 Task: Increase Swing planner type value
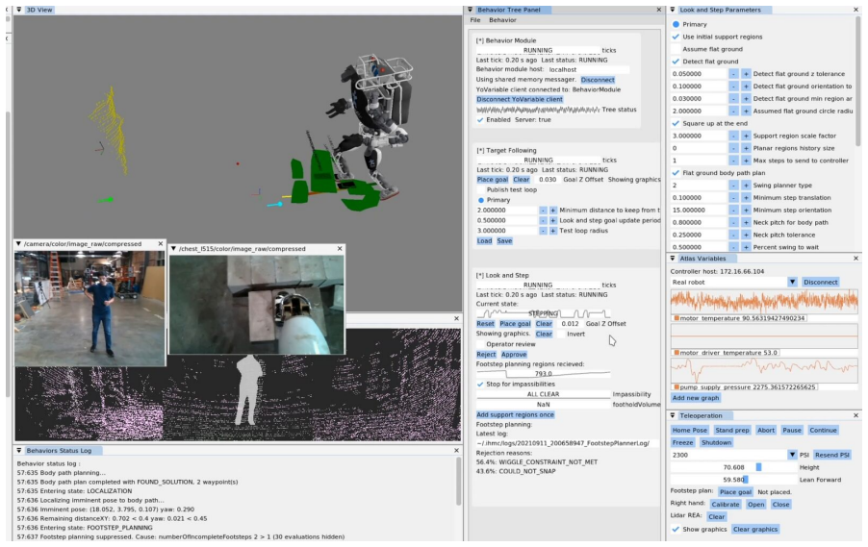(x=746, y=186)
